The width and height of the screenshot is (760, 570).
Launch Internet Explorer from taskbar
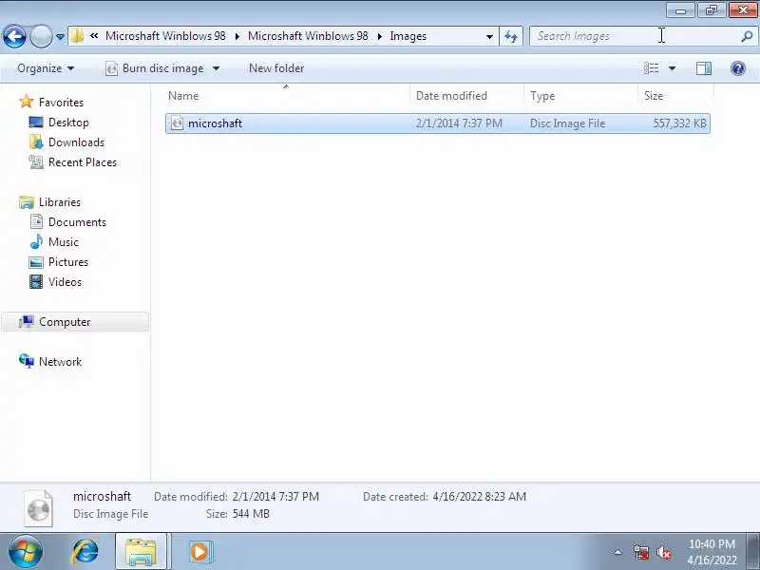point(85,551)
